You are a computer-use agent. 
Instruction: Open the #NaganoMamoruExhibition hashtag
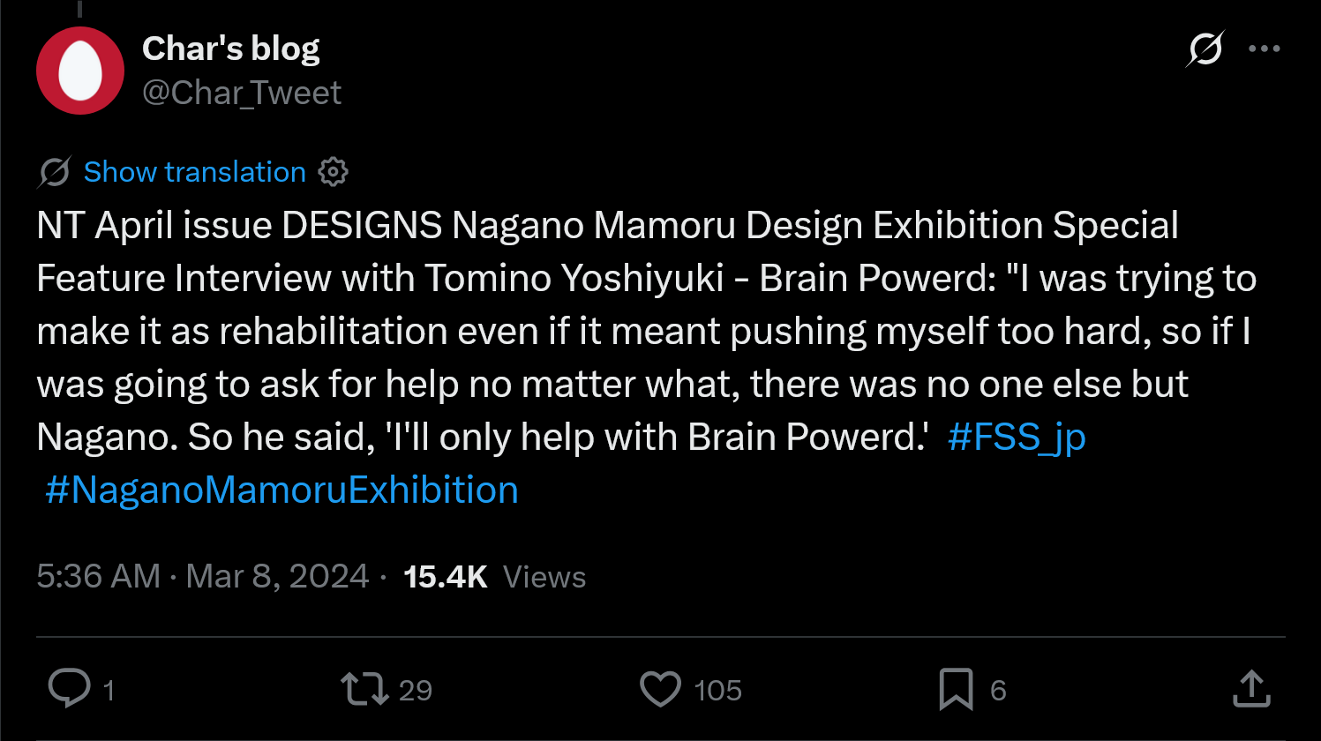point(281,490)
